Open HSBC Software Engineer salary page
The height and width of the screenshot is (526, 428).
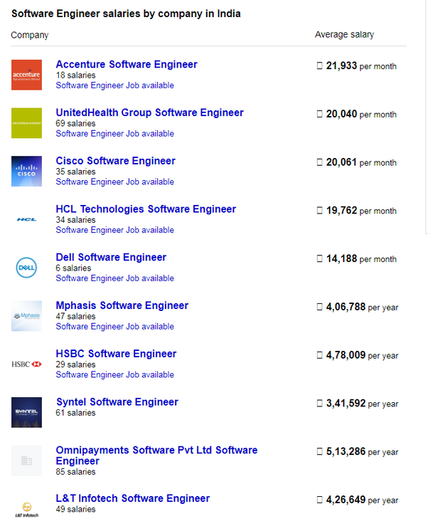coord(116,354)
